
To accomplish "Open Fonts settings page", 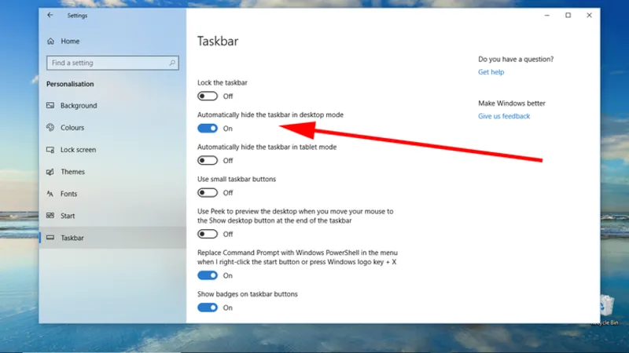I will (x=112, y=194).
